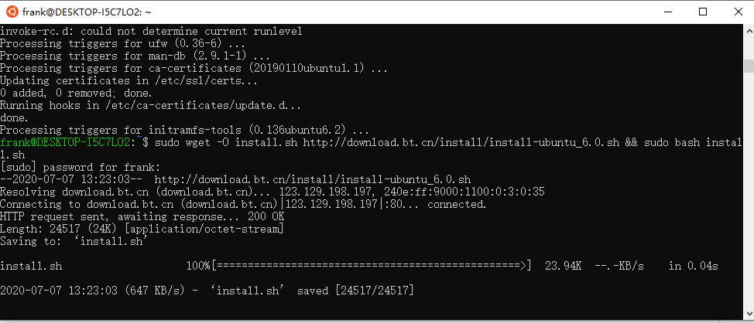Minimize the terminal window
Image resolution: width=754 pixels, height=323 pixels.
[668, 12]
